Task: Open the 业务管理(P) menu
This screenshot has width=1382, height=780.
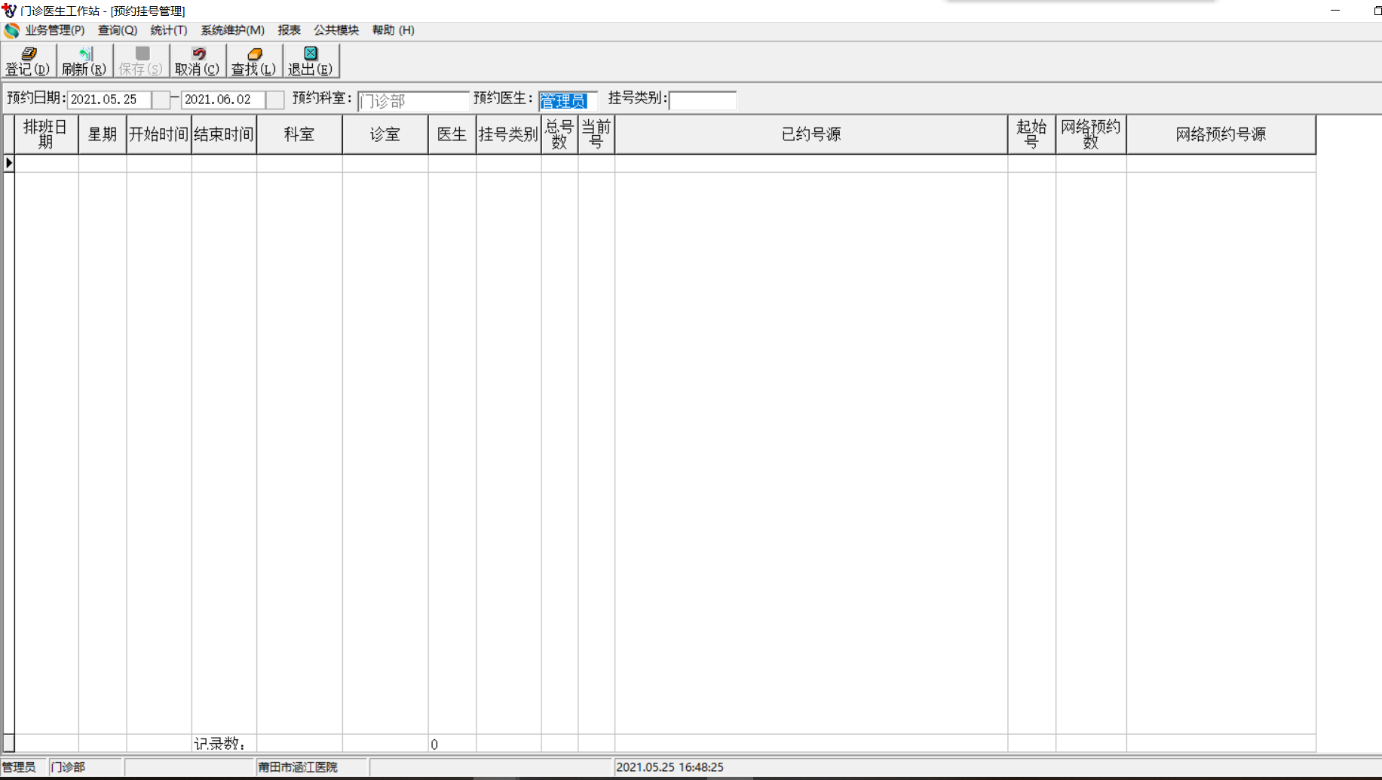Action: tap(55, 30)
